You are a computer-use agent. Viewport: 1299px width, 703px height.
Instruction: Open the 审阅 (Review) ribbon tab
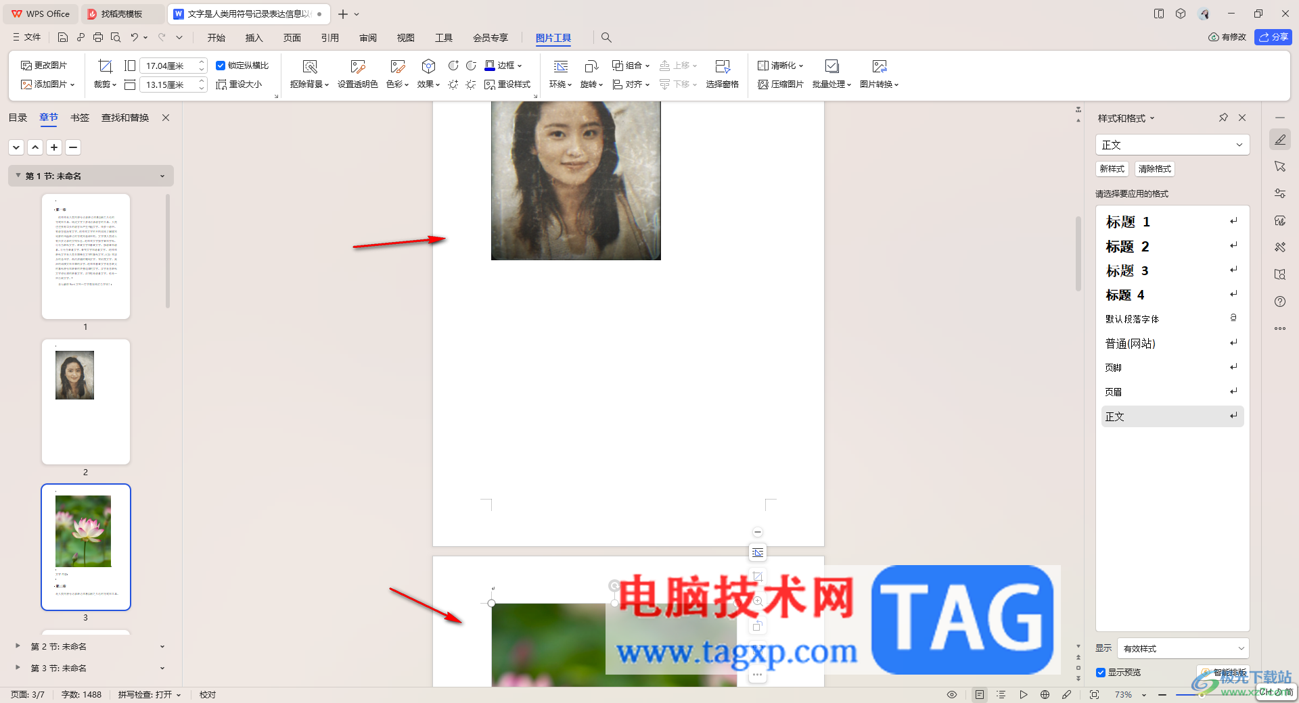(368, 38)
